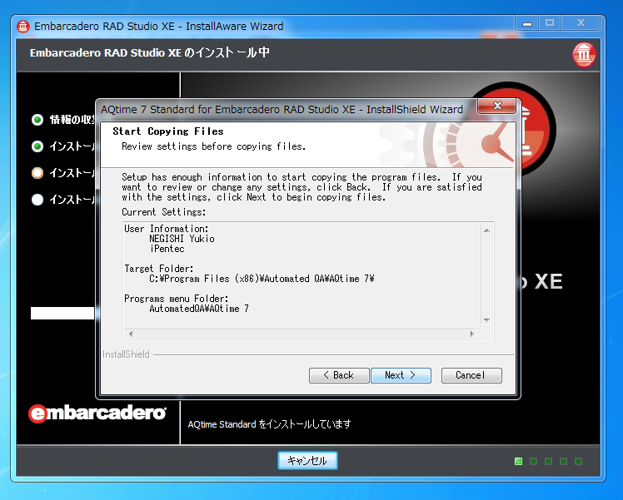Click the red Embarcadero icon in title bar

point(23,27)
